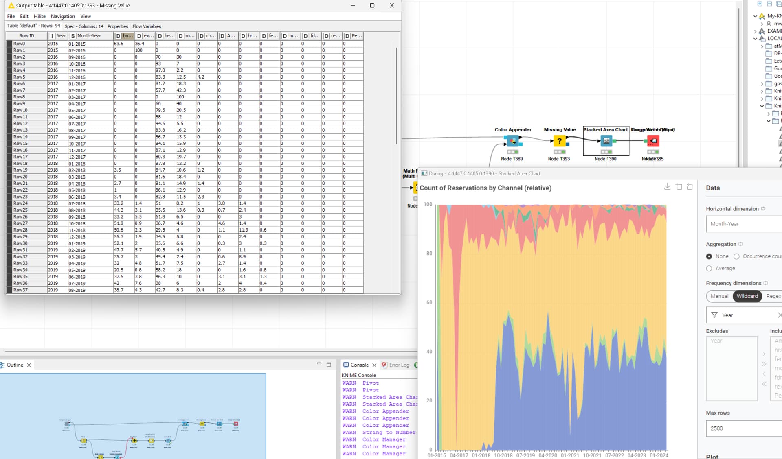Click the flow variable icon beside Frequency dimensions

click(x=766, y=283)
